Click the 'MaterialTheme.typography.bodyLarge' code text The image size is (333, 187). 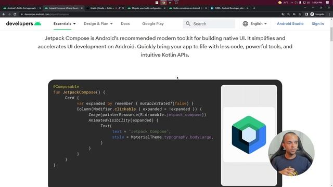pyautogui.click(x=171, y=137)
